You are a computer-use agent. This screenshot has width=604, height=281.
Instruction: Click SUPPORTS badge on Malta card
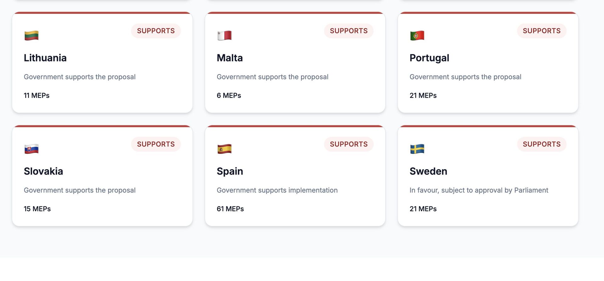[x=349, y=31]
